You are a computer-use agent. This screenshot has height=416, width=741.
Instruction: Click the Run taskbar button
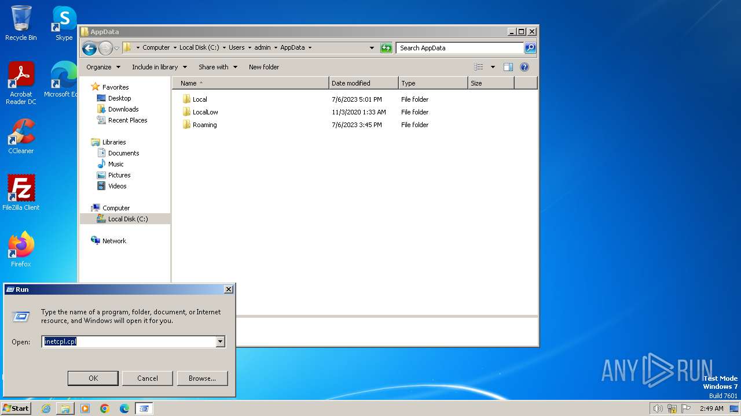[144, 408]
